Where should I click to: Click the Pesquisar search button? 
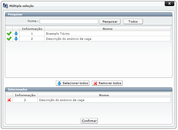pos(110,21)
